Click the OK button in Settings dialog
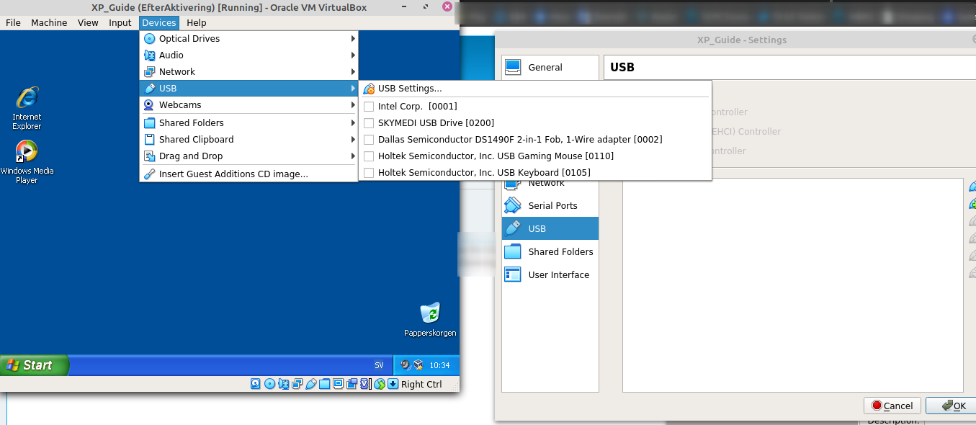Image resolution: width=976 pixels, height=425 pixels. (x=952, y=406)
